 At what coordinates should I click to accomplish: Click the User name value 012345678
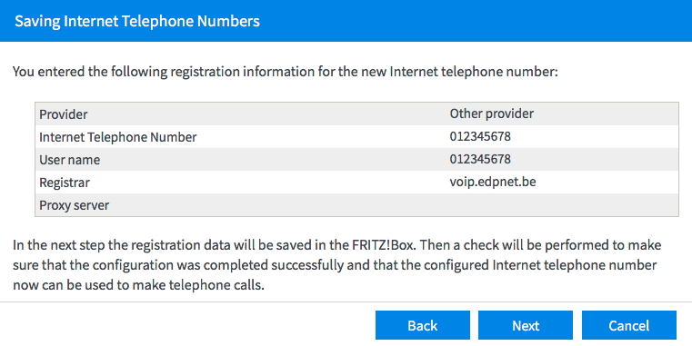point(480,159)
